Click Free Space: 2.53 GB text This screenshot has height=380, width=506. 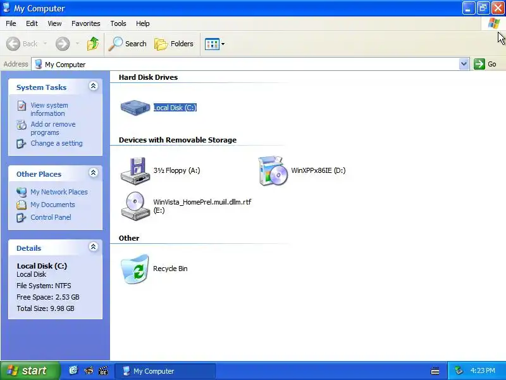point(48,297)
